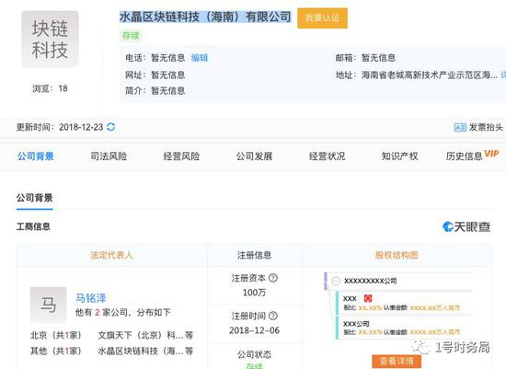Click the 法定代表人 column header
This screenshot has height=369, width=506.
coord(111,255)
